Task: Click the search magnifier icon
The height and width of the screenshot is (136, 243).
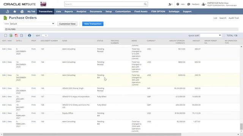Action: click(x=145, y=4)
